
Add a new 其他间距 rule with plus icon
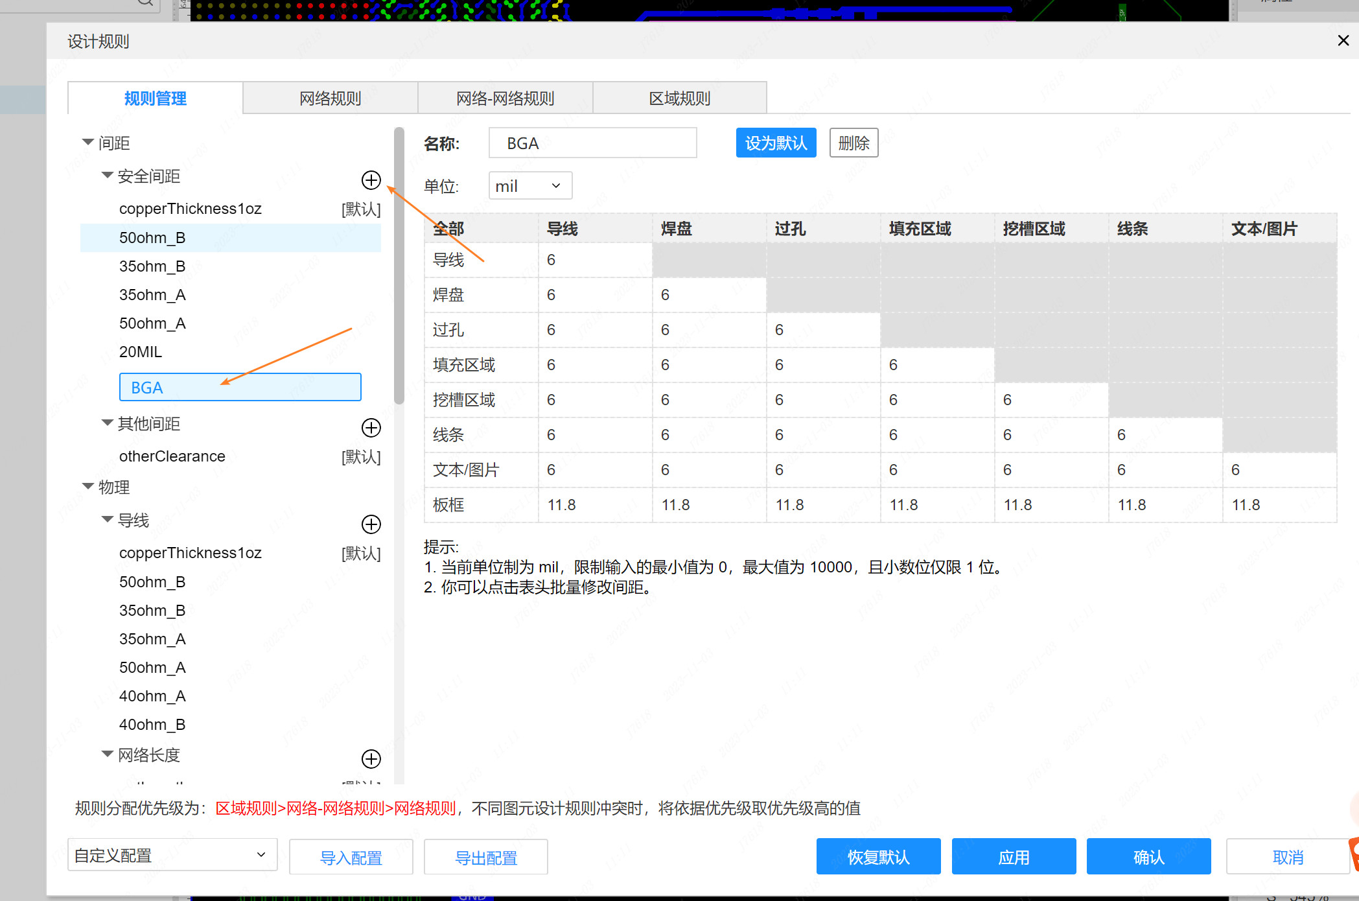coord(371,428)
